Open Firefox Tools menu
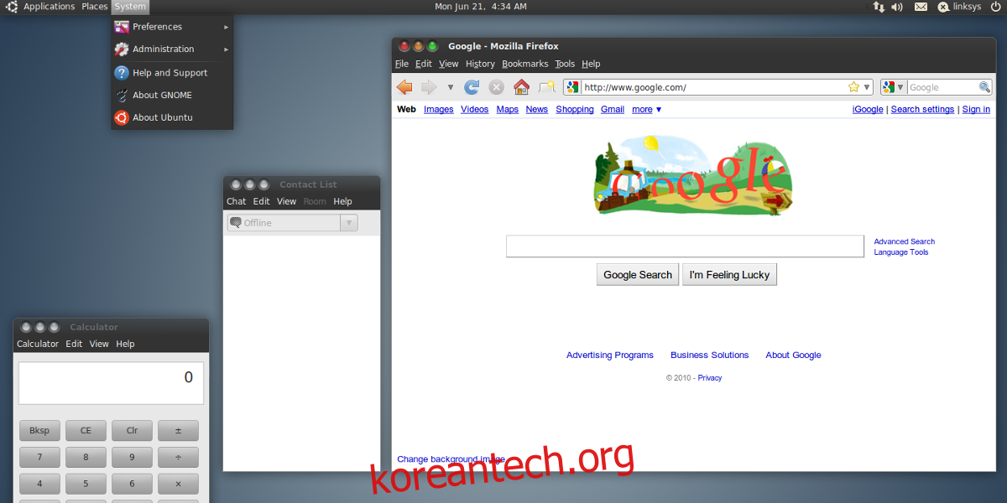 point(565,64)
